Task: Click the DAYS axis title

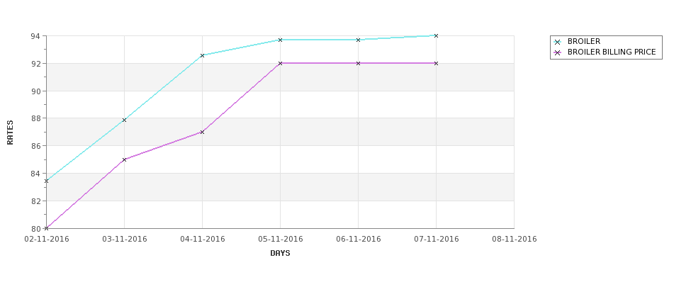Action: coord(280,254)
